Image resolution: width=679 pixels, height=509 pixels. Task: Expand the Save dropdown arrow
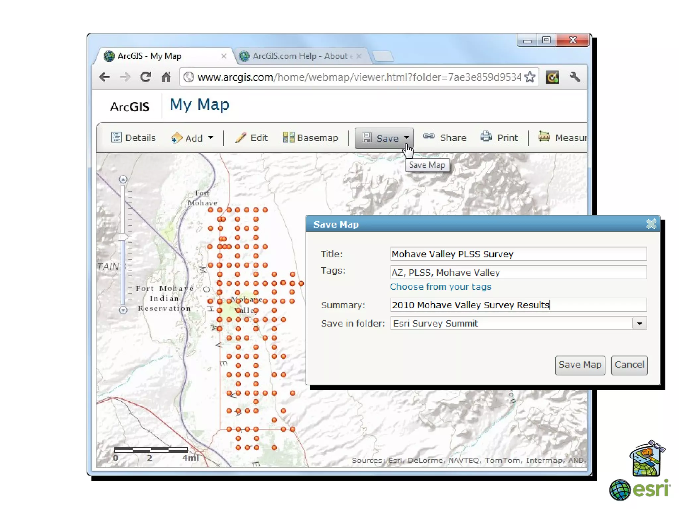tap(406, 138)
